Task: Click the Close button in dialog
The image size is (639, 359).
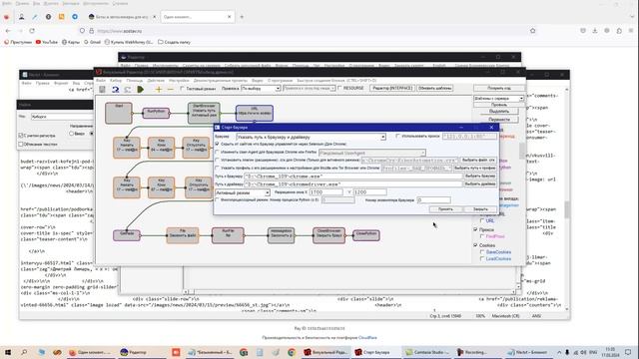Action: 480,209
